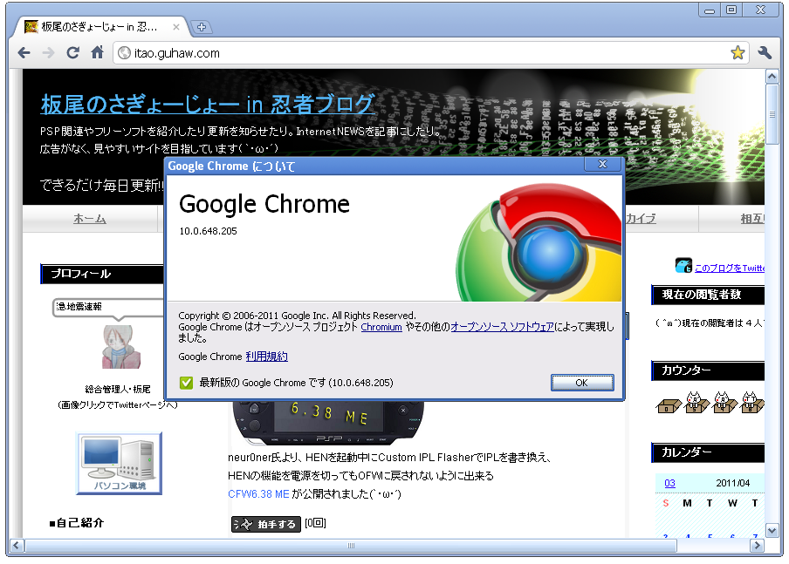This screenshot has width=789, height=564.
Task: Close the blog tab with X
Action: coord(176,27)
